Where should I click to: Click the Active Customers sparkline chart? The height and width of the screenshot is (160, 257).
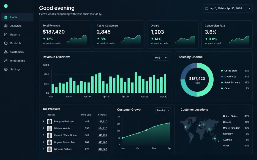[x=131, y=39]
